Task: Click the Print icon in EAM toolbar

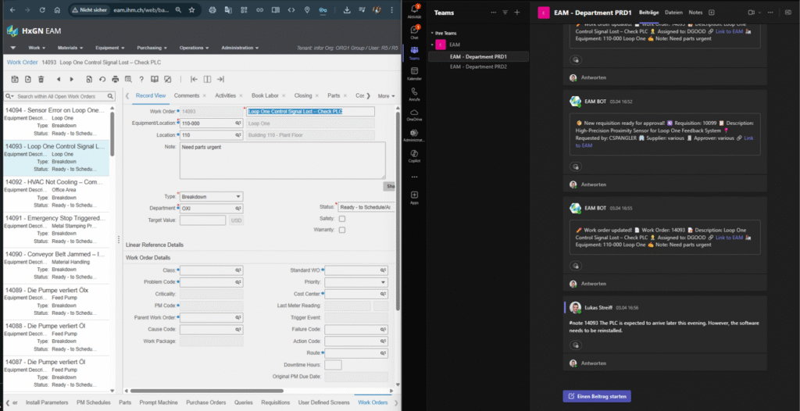Action: (116, 79)
